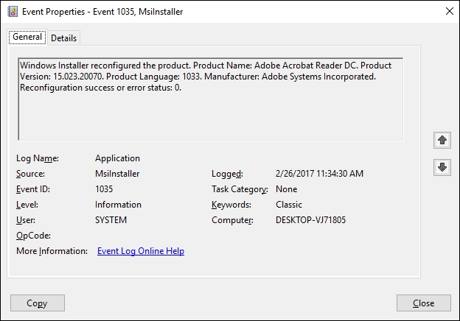Select the Logged date 2/26/2017 11:34:30 AM
Image resolution: width=460 pixels, height=321 pixels.
(319, 174)
